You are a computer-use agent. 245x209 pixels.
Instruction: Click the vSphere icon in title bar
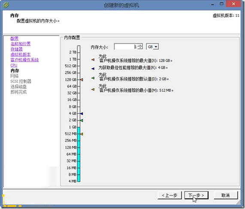6,5
